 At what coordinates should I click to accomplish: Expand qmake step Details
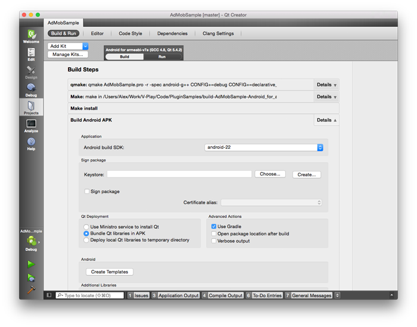(326, 85)
